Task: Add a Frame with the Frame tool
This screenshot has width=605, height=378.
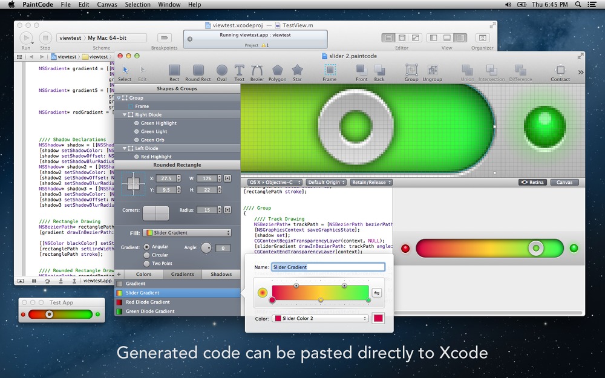Action: tap(330, 73)
